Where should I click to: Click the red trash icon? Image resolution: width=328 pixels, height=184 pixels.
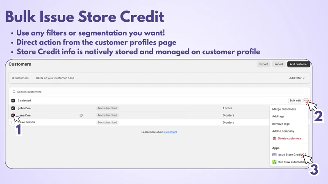coord(274,139)
